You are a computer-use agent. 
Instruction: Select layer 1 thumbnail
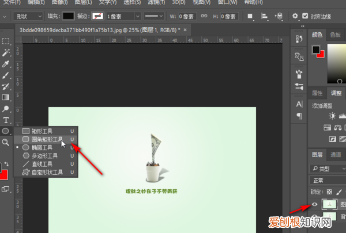click(x=329, y=204)
